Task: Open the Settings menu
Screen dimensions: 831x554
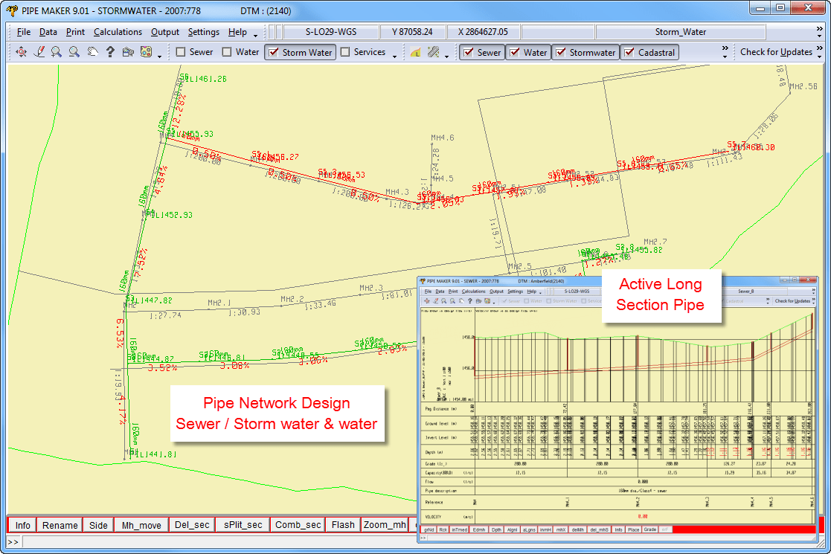Action: click(x=204, y=32)
